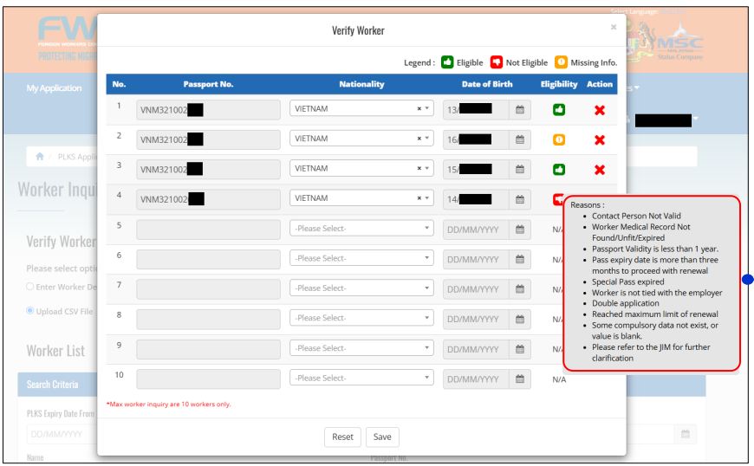Click the green eligible icon in row 1
754x466 pixels.
[559, 109]
